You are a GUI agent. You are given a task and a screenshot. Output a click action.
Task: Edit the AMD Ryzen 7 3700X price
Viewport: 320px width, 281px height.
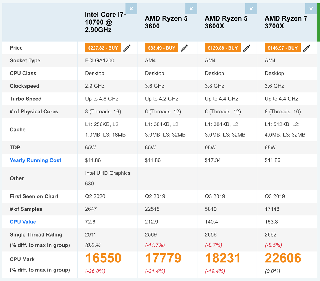point(307,48)
